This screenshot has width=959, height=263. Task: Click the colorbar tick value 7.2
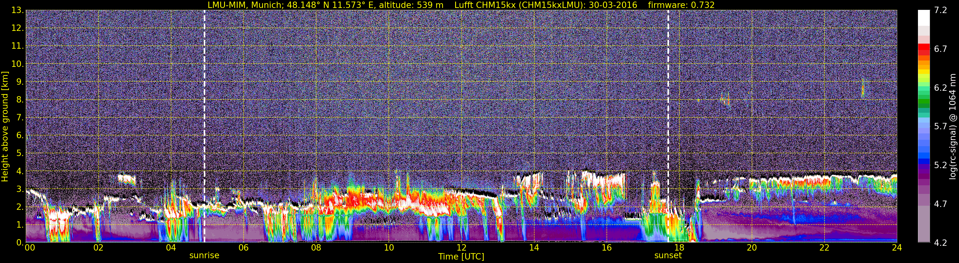point(941,11)
